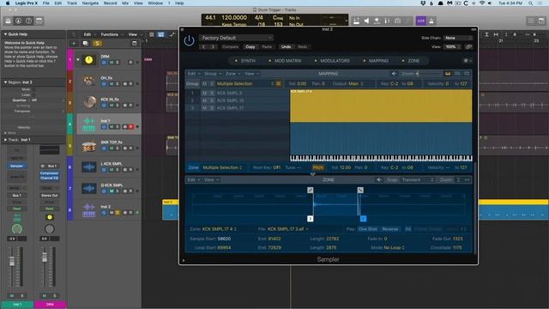Select the fade-out marker handle above waveform
Viewport: 549px width, 309px height.
(360, 190)
